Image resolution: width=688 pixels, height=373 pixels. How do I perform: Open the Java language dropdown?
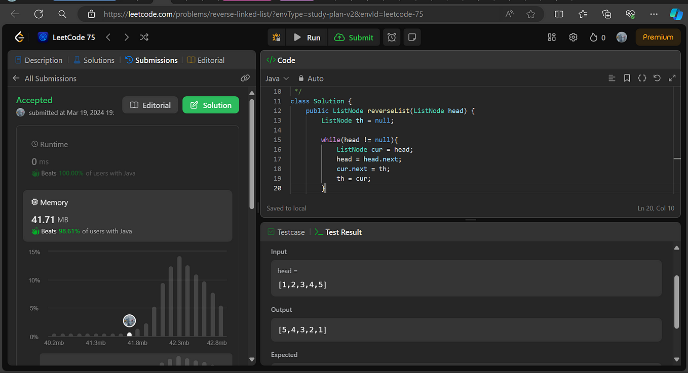click(x=277, y=78)
